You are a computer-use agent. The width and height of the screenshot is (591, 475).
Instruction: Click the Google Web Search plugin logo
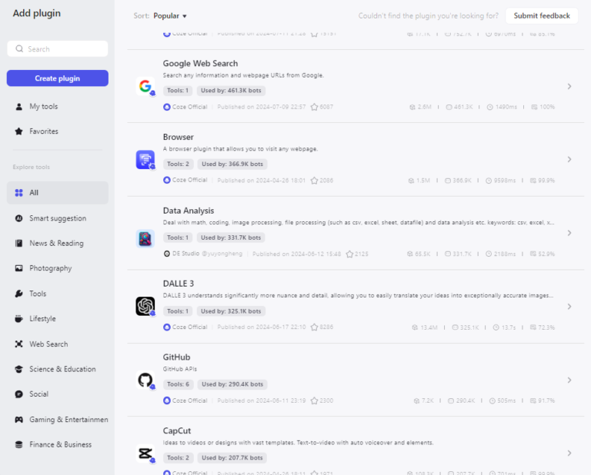pyautogui.click(x=145, y=86)
